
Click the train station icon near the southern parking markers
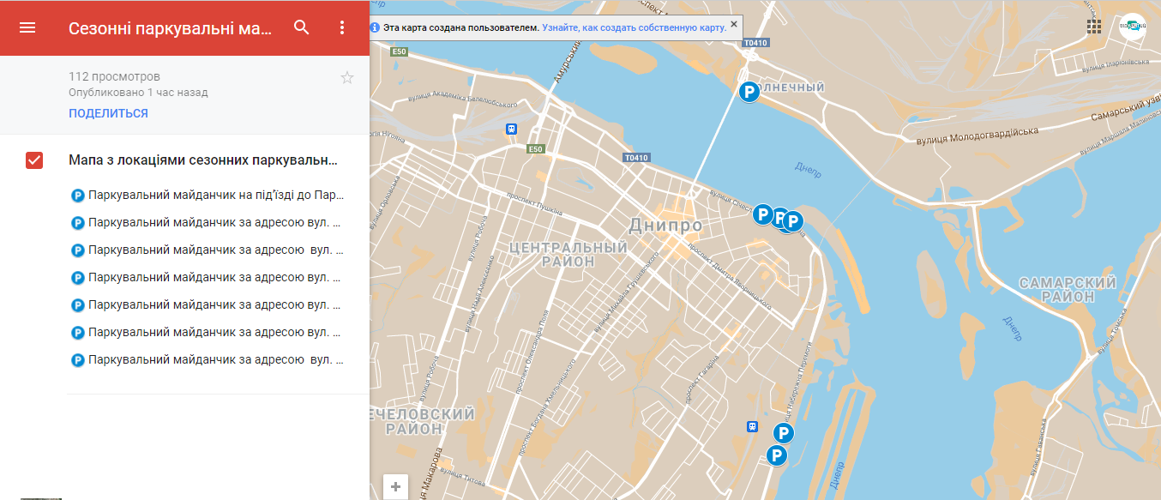tap(752, 426)
